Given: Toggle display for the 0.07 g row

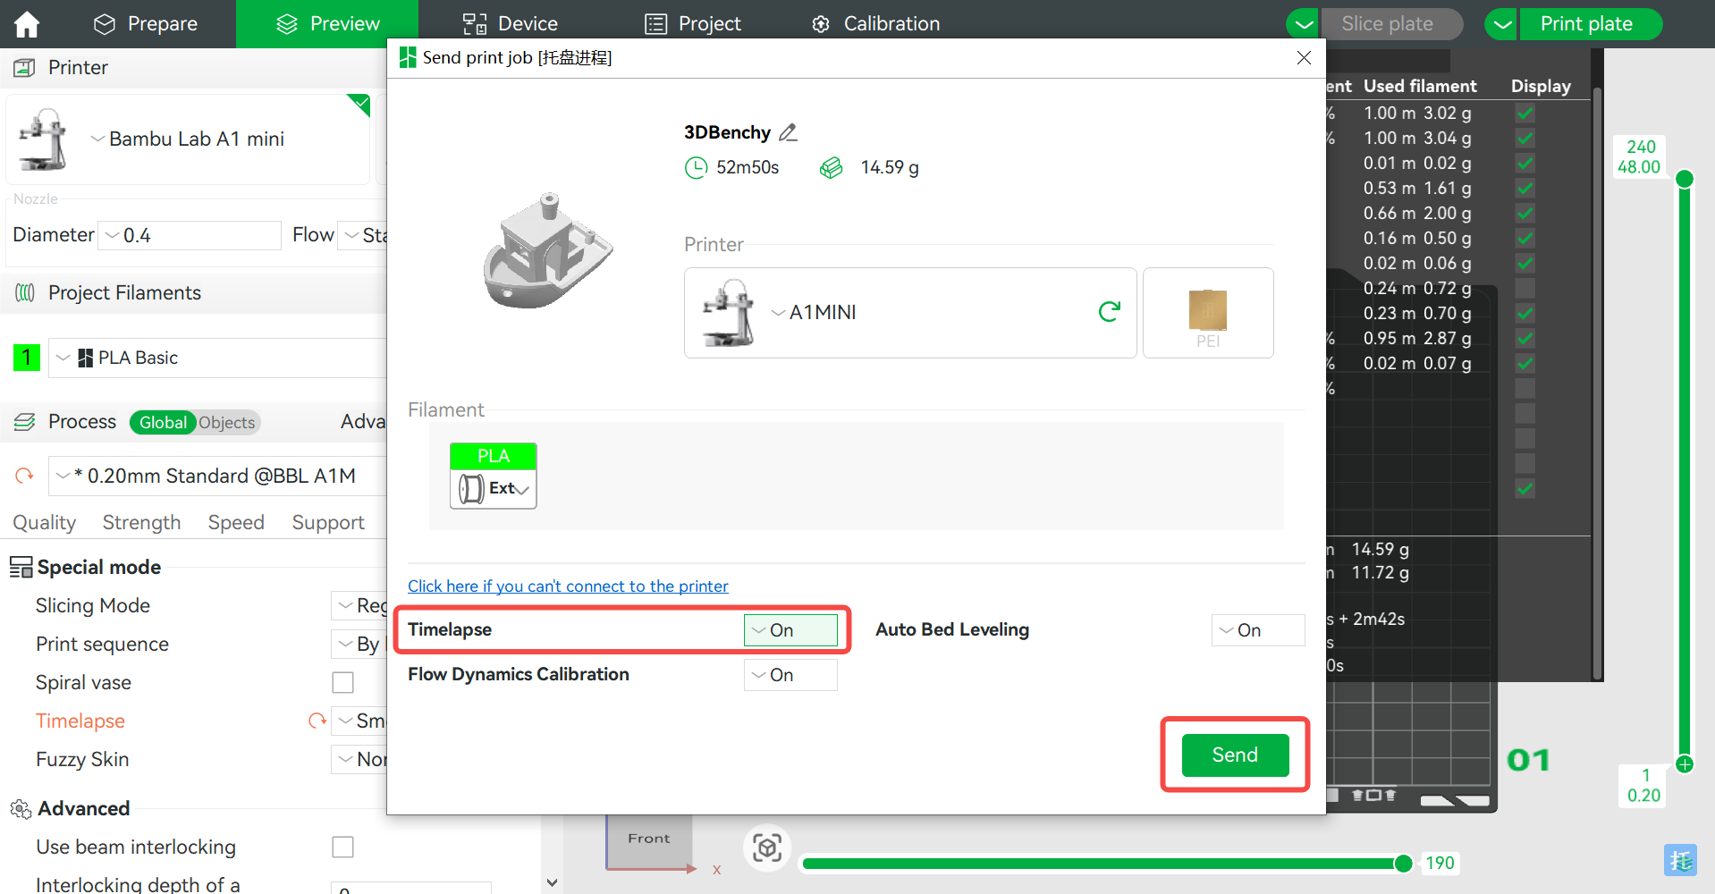Looking at the screenshot, I should point(1525,364).
